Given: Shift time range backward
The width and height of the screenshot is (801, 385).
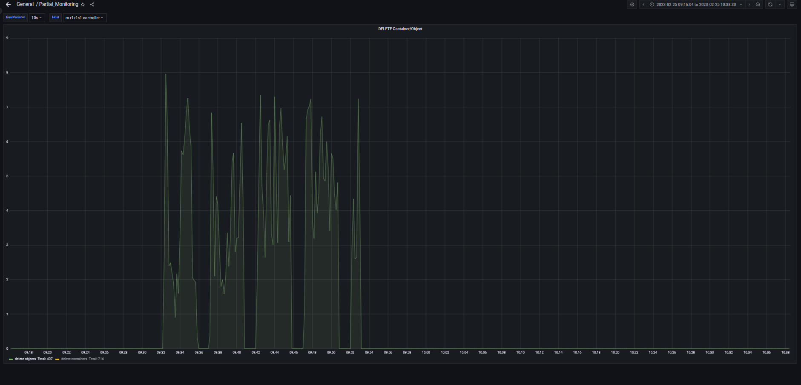Looking at the screenshot, I should coord(643,5).
